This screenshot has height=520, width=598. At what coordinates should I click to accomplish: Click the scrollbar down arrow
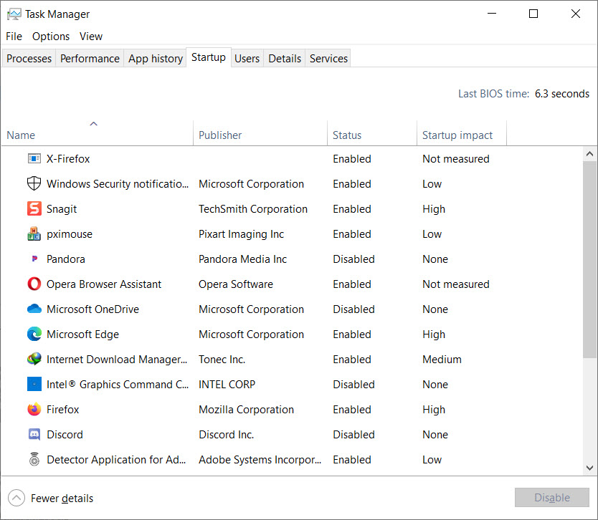589,468
